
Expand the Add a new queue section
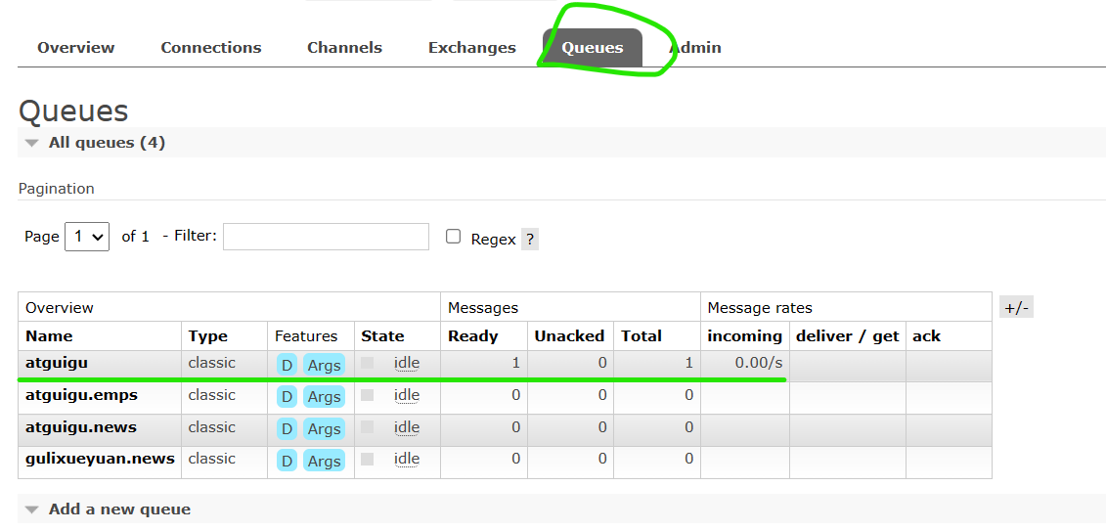point(108,509)
